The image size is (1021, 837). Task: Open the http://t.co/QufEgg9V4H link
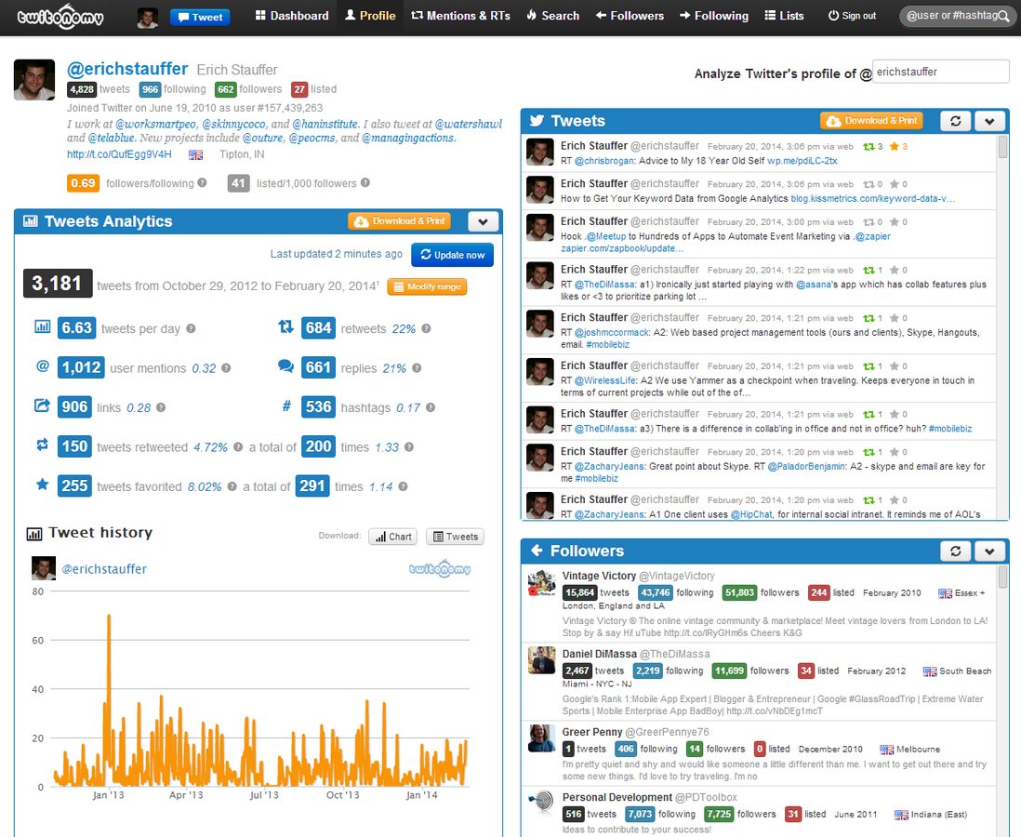(119, 154)
